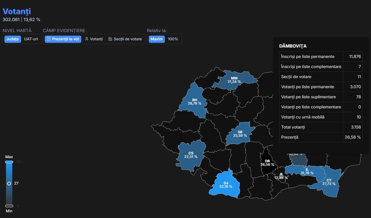Switch map level to Județe
Image resolution: width=371 pixels, height=218 pixels.
tap(13, 39)
